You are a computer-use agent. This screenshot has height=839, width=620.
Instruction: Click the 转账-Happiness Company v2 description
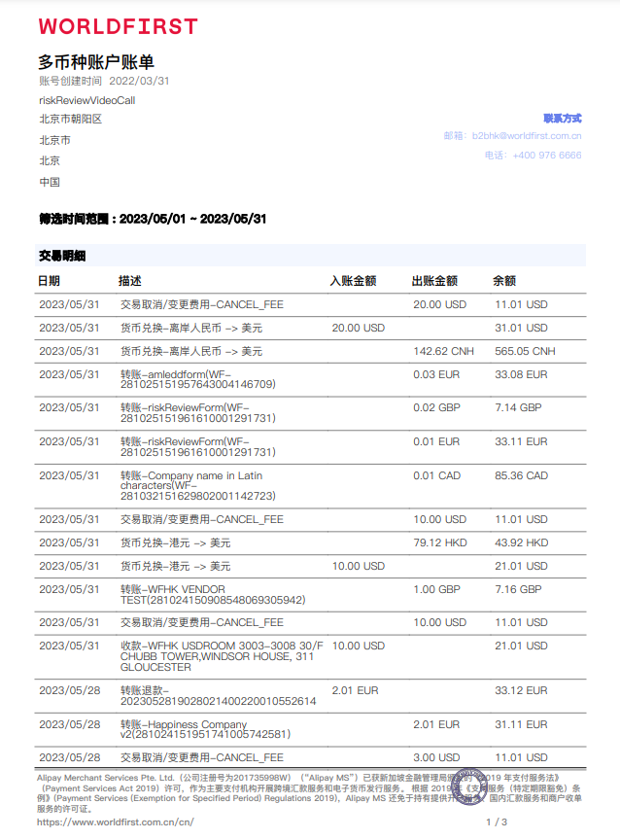coord(205,729)
